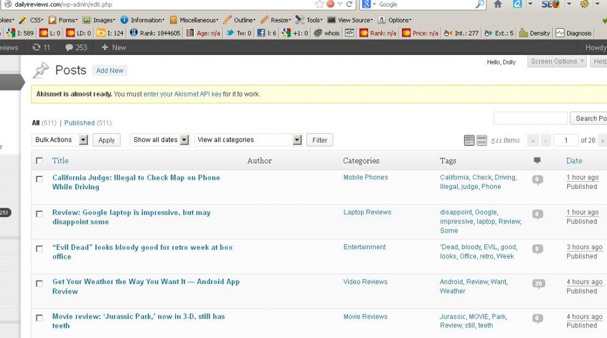Open the Miscellaneous toolbar menu
The image size is (607, 338).
pyautogui.click(x=194, y=20)
